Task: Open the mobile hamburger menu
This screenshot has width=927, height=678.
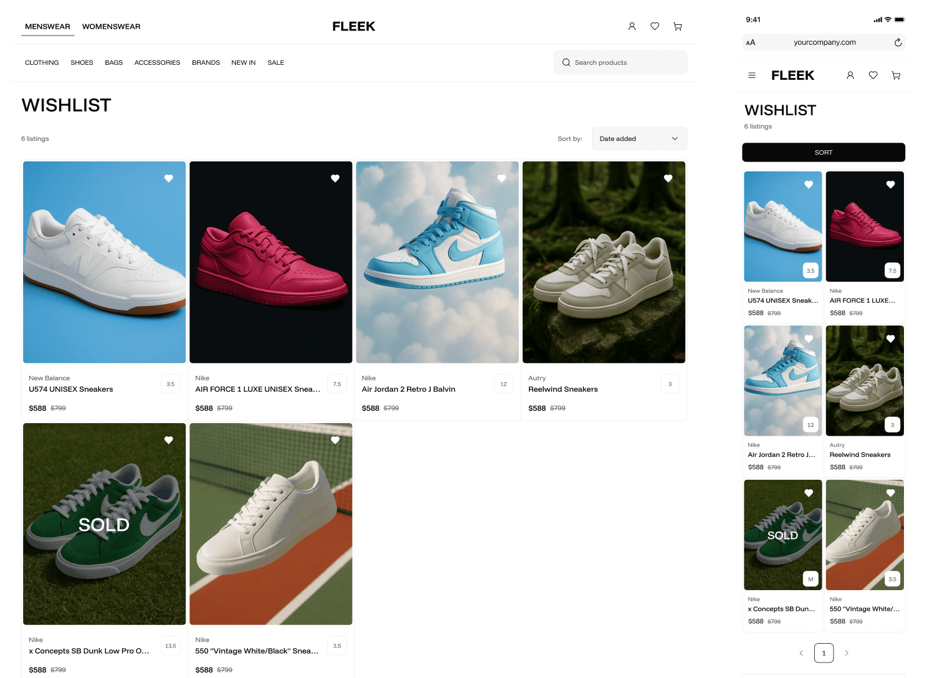Action: pos(752,75)
